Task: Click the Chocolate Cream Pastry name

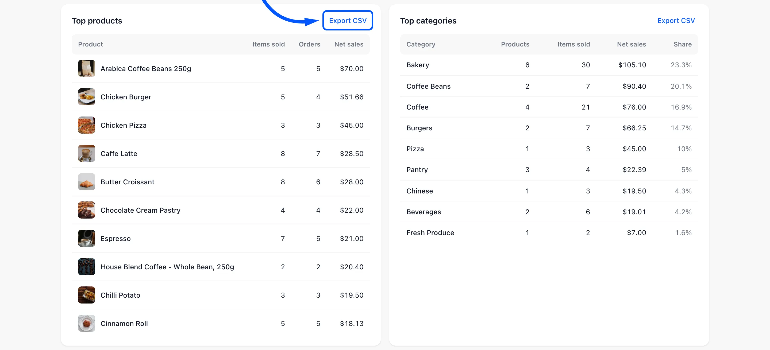Action: tap(140, 210)
